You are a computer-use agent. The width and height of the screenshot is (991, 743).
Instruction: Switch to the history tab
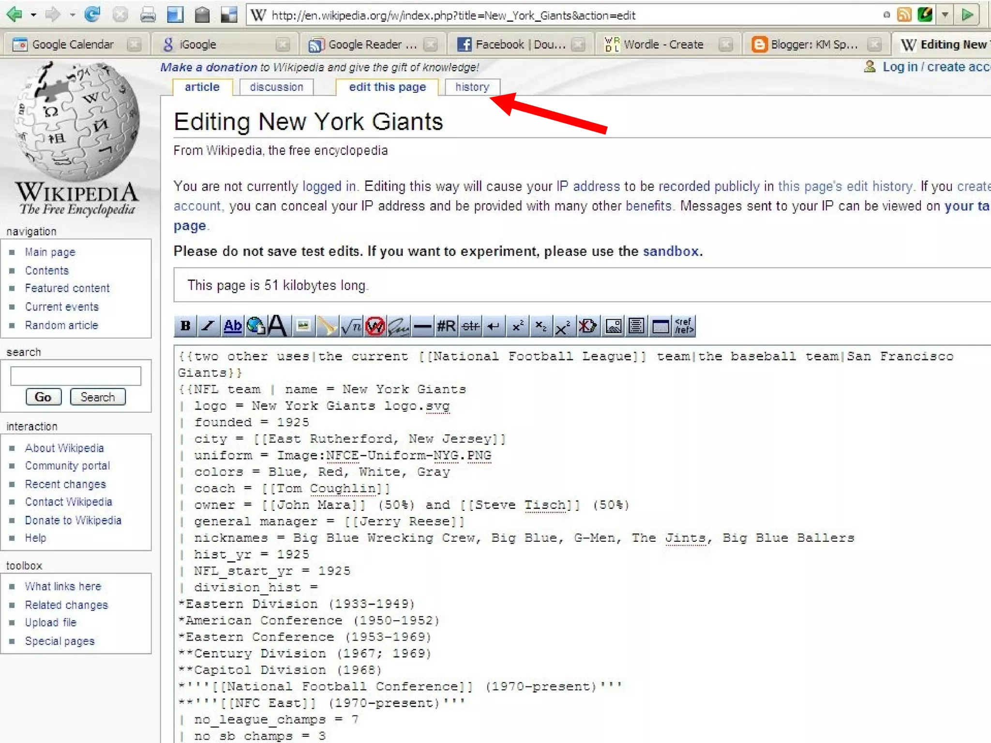click(472, 87)
